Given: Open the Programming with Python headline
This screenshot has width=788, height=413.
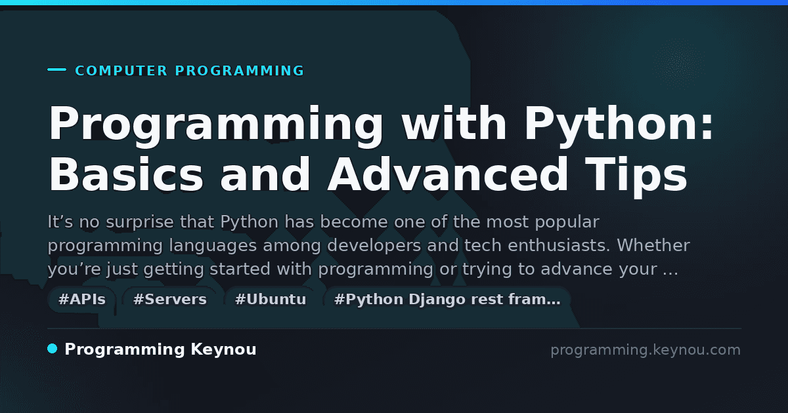Looking at the screenshot, I should (381, 149).
